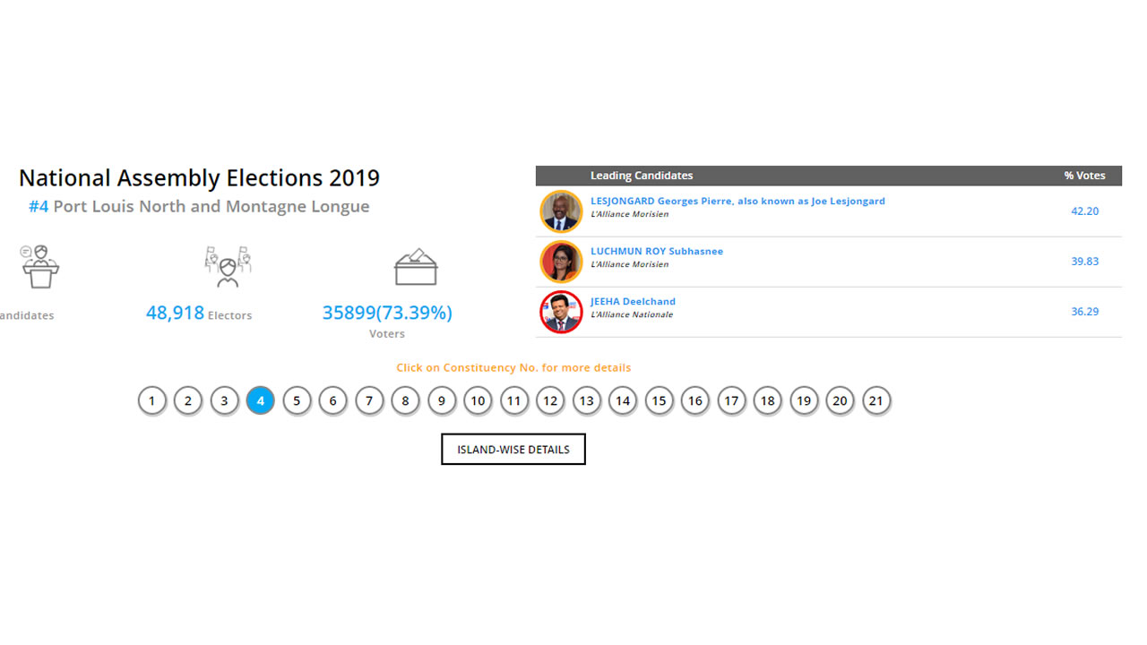
Task: Click the ballot box voters icon
Action: click(x=416, y=267)
